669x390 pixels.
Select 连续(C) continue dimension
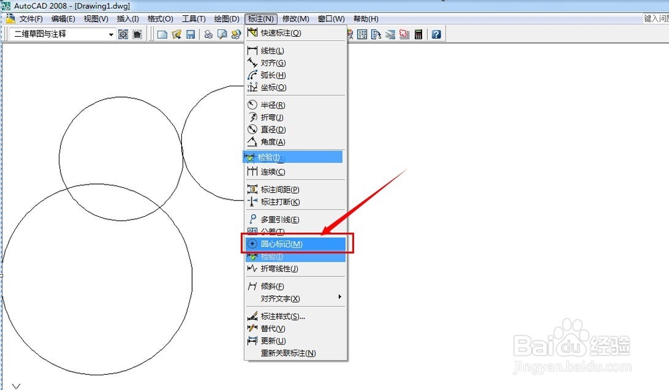295,172
